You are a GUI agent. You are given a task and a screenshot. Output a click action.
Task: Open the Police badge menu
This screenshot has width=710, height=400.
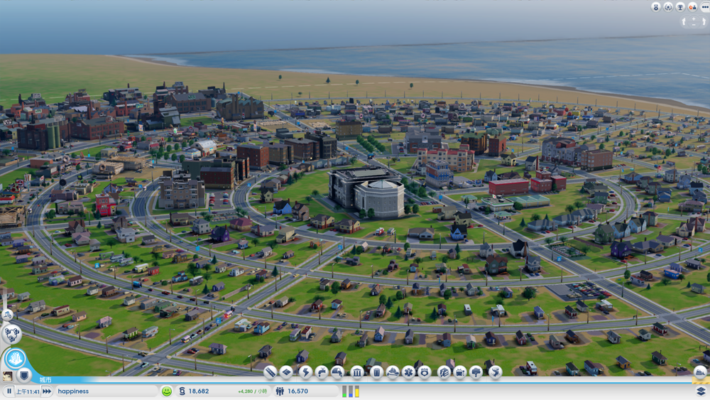(x=425, y=372)
